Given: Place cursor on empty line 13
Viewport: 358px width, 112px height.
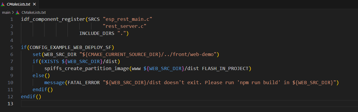Looking at the screenshot, I should pyautogui.click(x=189, y=104).
